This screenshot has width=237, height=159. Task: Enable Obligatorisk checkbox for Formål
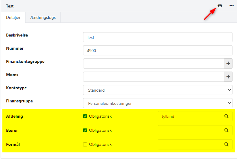(x=85, y=144)
